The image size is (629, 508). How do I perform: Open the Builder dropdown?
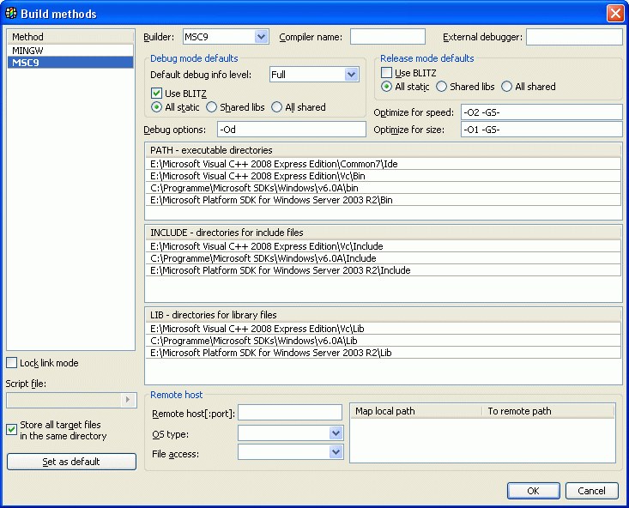(262, 37)
